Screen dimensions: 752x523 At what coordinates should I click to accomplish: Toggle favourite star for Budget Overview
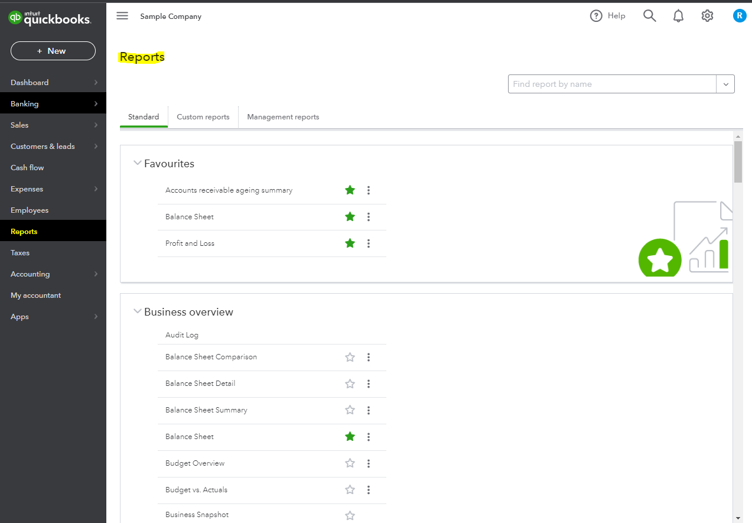coord(350,463)
